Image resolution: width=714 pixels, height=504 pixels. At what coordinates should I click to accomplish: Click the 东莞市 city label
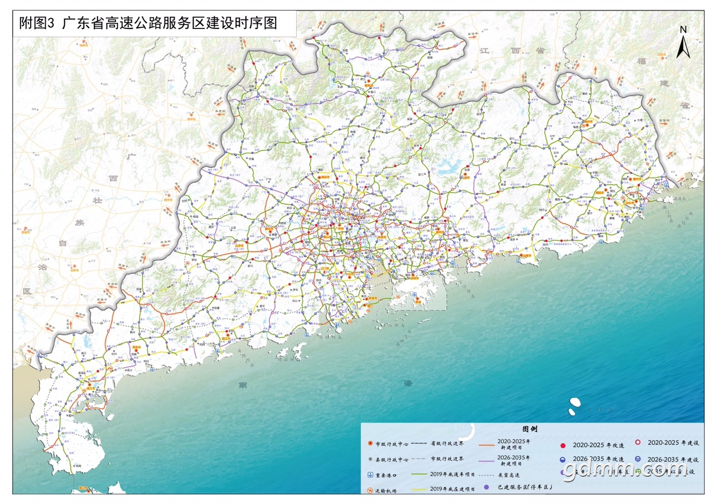point(382,237)
